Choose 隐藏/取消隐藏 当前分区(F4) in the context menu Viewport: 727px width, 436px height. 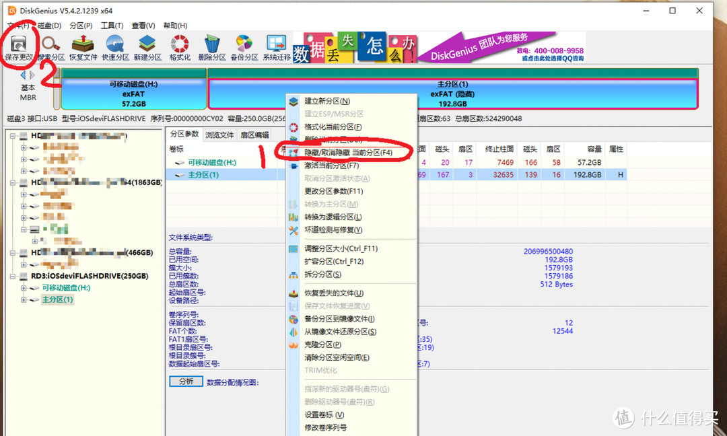tap(348, 153)
